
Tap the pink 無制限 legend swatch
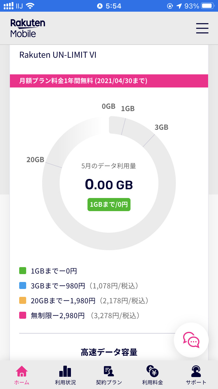(x=23, y=315)
